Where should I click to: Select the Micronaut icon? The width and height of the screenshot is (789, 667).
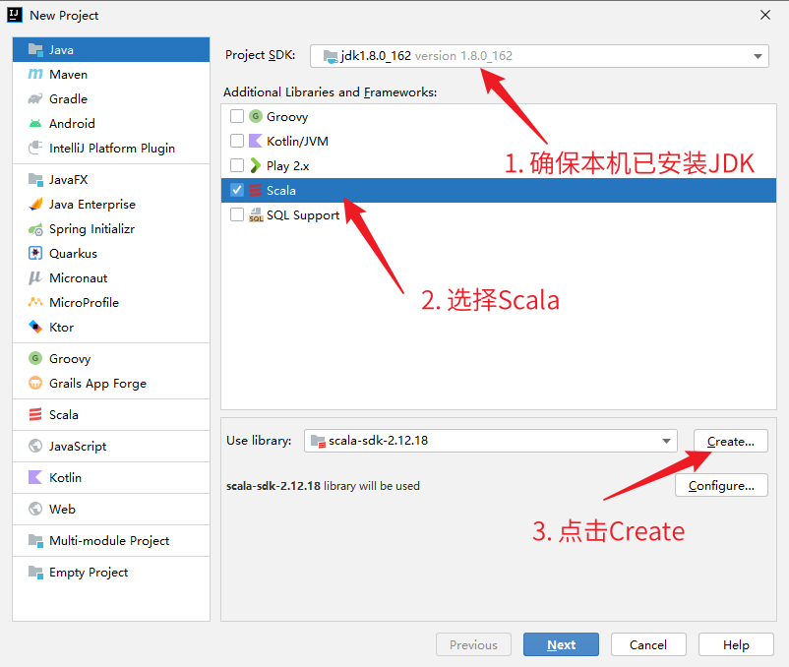click(35, 278)
